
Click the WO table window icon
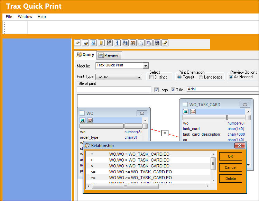pos(82,113)
